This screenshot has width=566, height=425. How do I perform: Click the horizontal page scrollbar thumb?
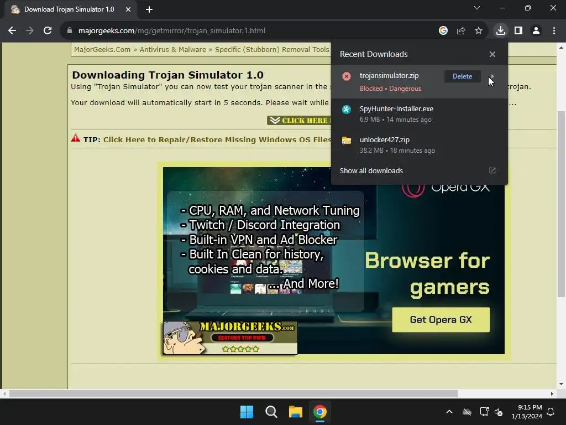(233, 393)
